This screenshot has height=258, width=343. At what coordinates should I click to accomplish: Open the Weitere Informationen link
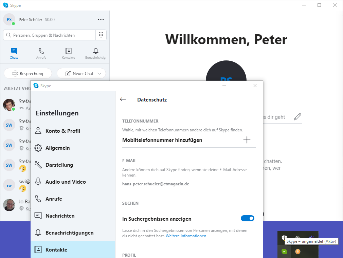coord(186,236)
